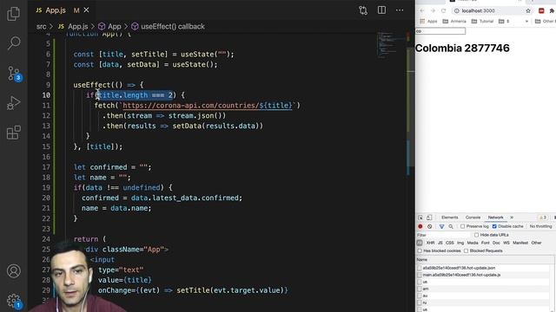Switch to the Elements DevTools tab
Image resolution: width=556 pixels, height=312 pixels.
click(x=450, y=218)
